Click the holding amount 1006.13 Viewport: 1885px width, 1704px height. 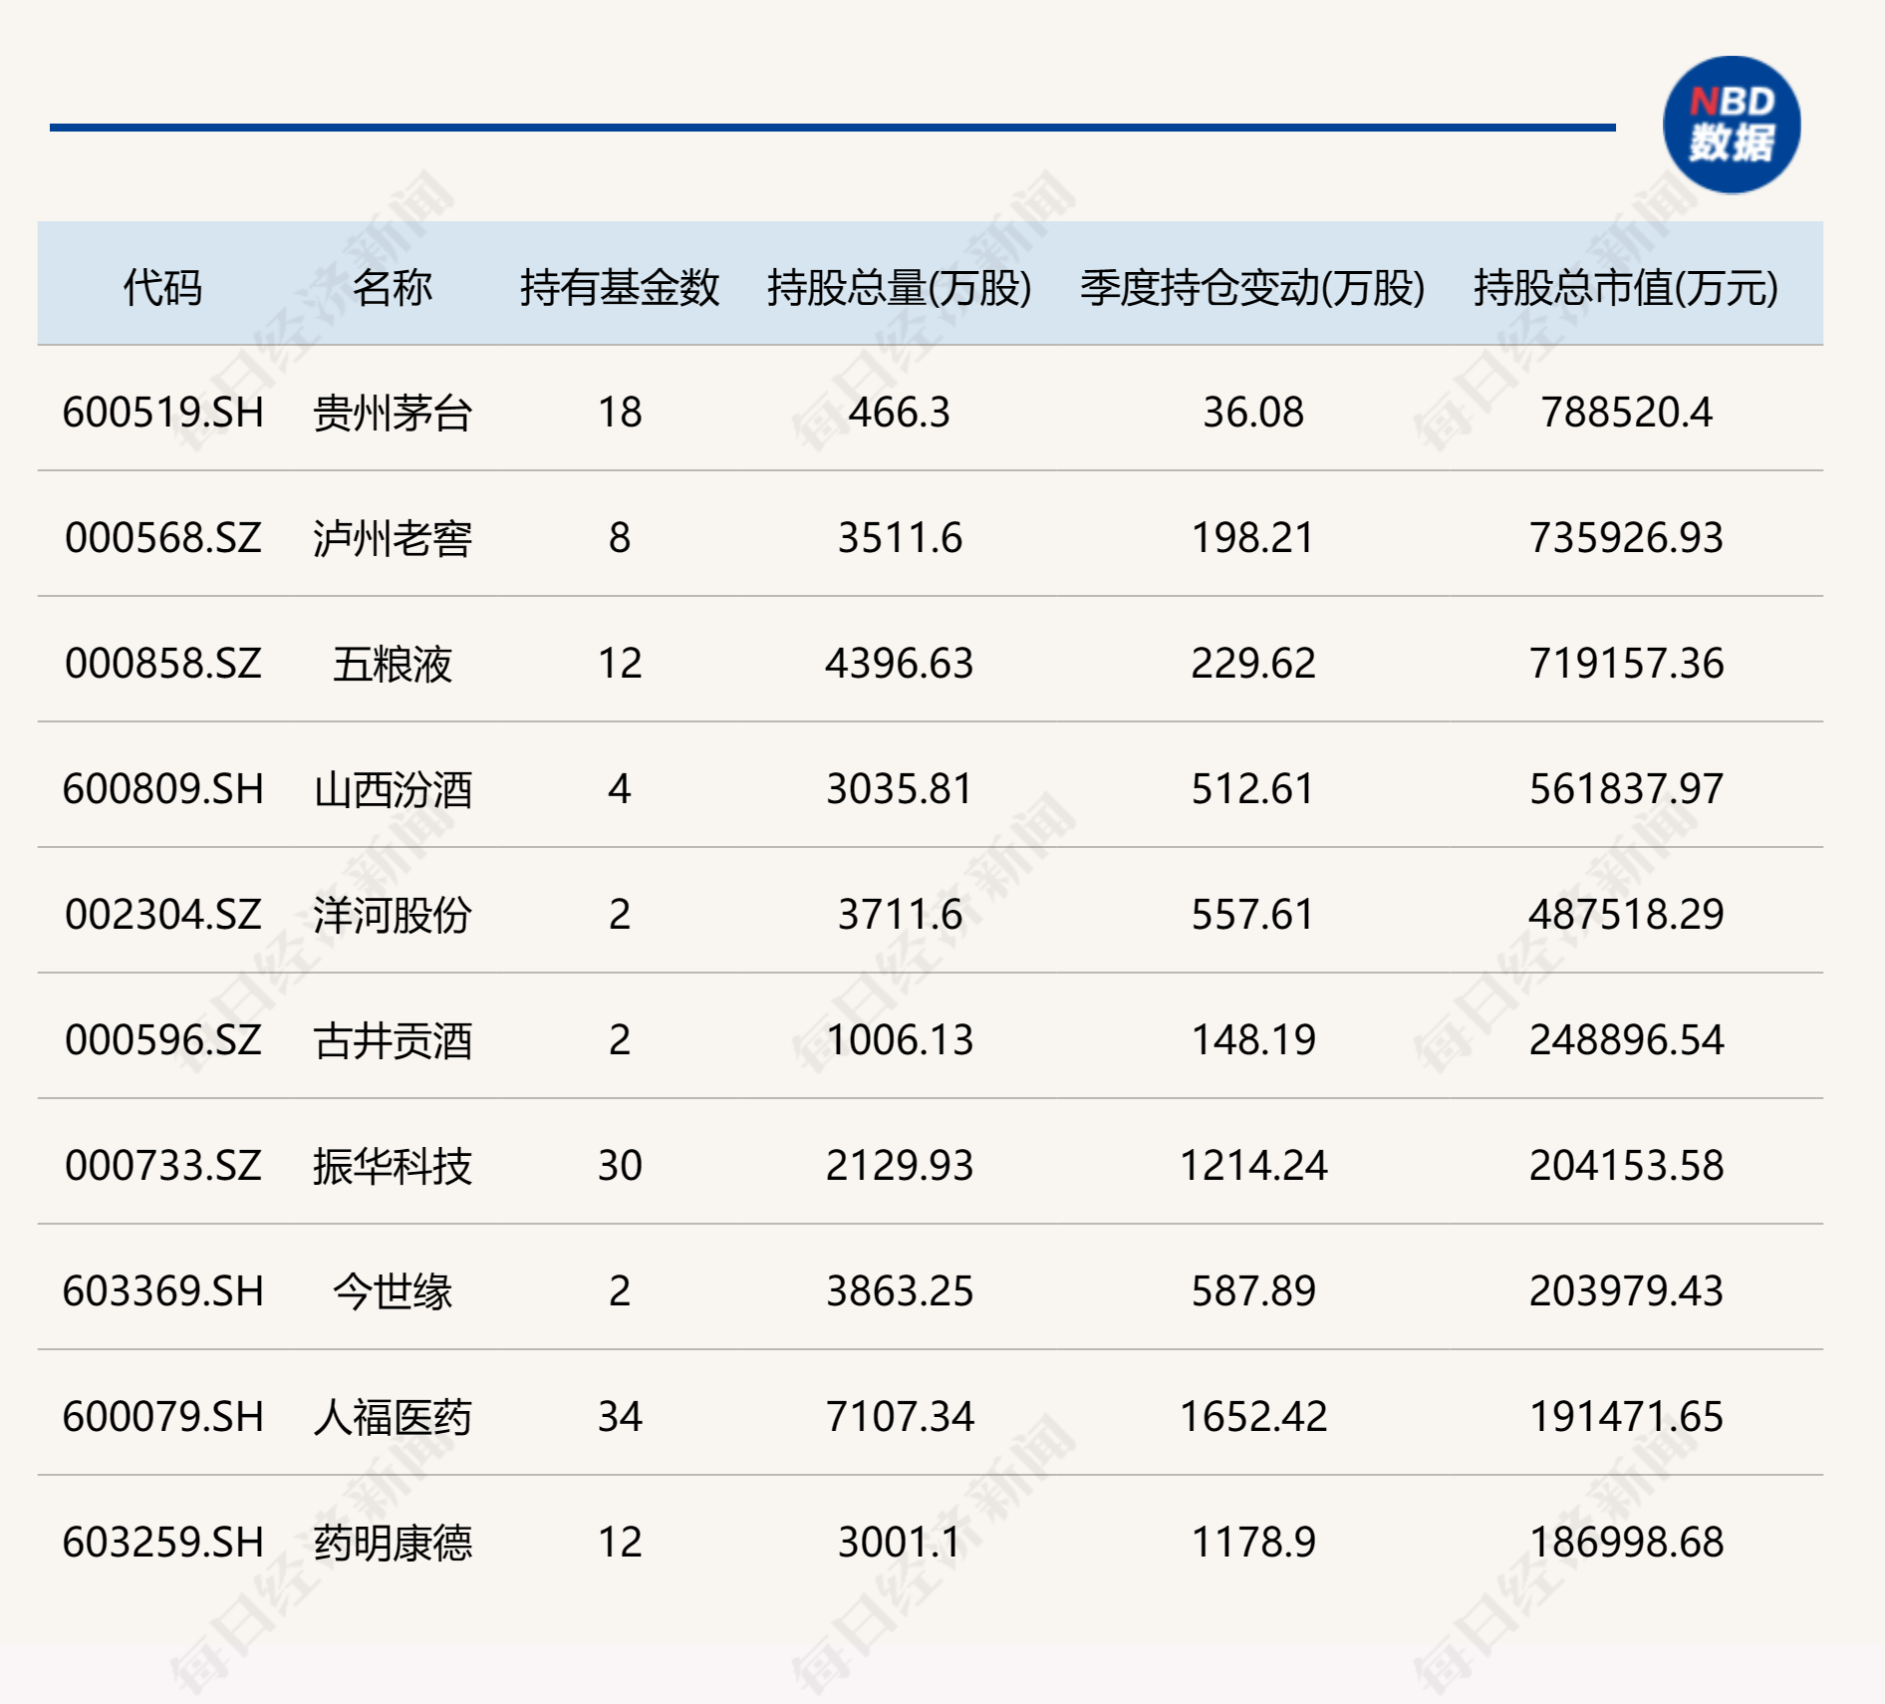click(x=900, y=1039)
